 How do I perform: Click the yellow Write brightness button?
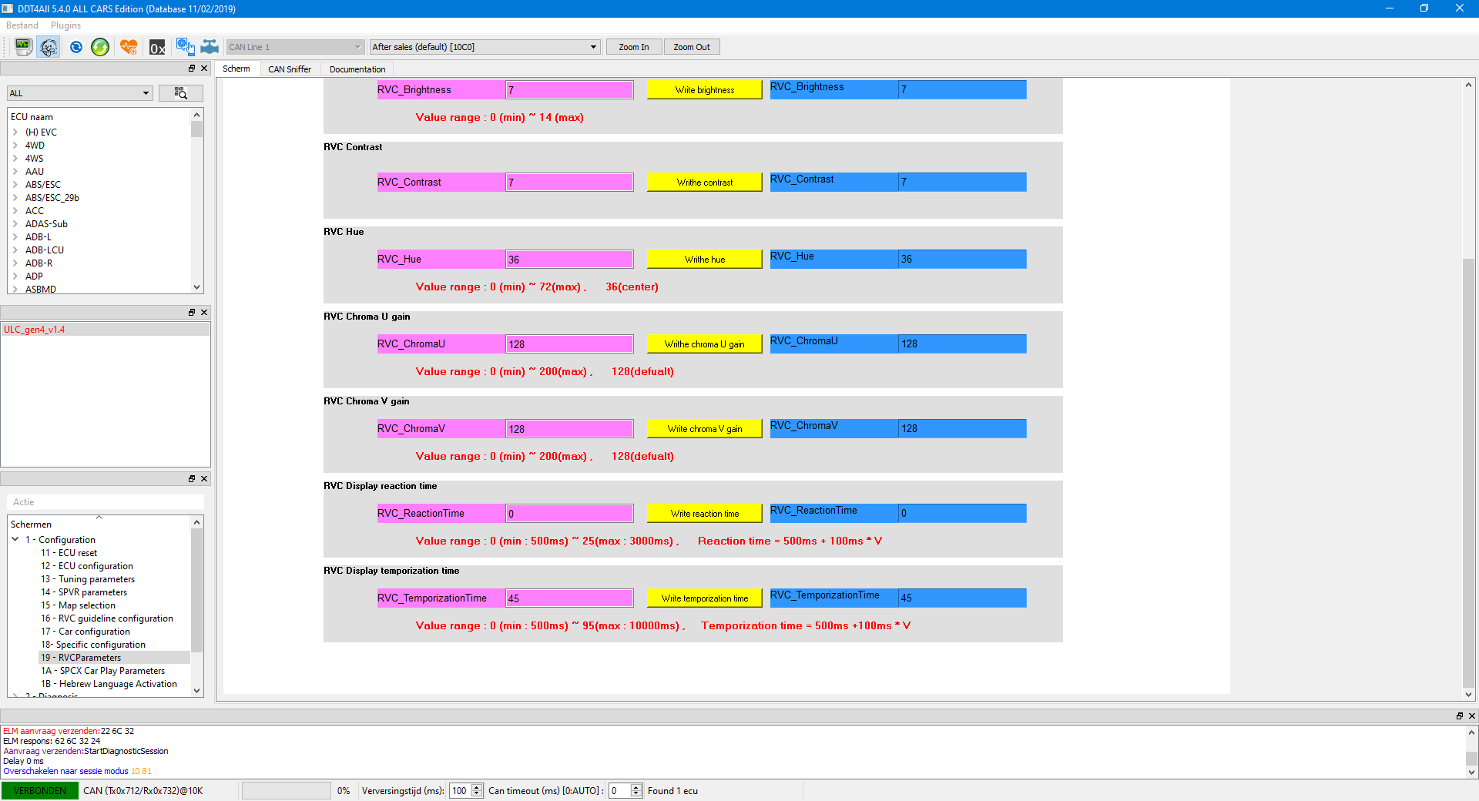[704, 90]
